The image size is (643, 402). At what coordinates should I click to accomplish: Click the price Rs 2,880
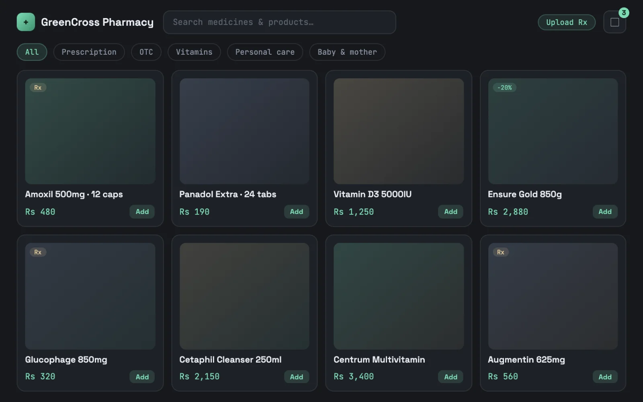click(508, 212)
